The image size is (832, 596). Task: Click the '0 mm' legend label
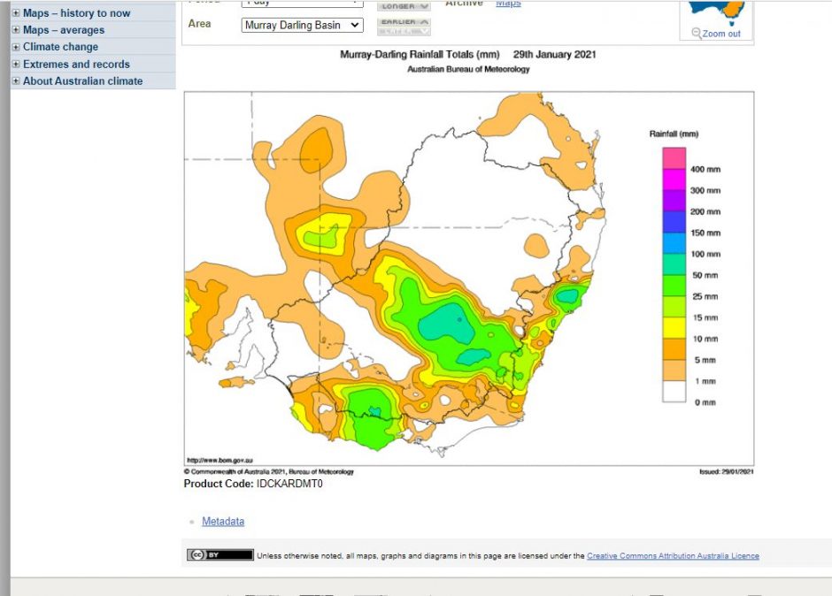pyautogui.click(x=705, y=402)
